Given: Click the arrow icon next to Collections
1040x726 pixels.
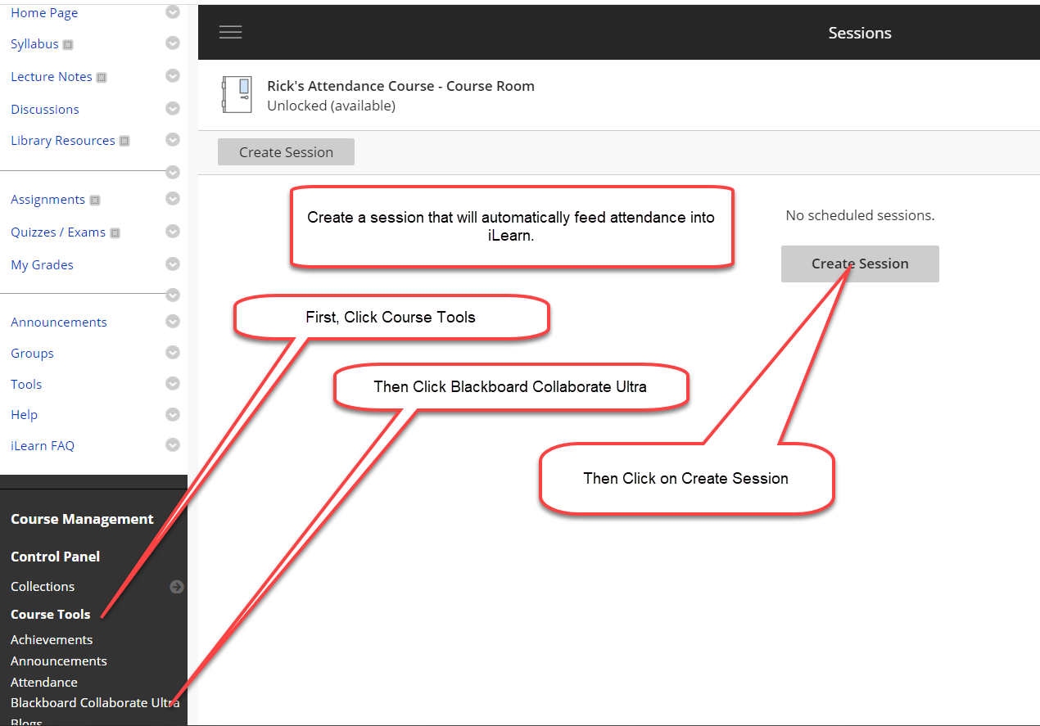Looking at the screenshot, I should point(176,587).
